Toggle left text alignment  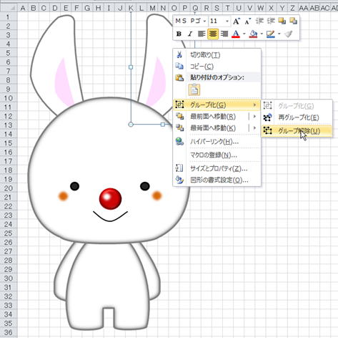pyautogui.click(x=202, y=34)
